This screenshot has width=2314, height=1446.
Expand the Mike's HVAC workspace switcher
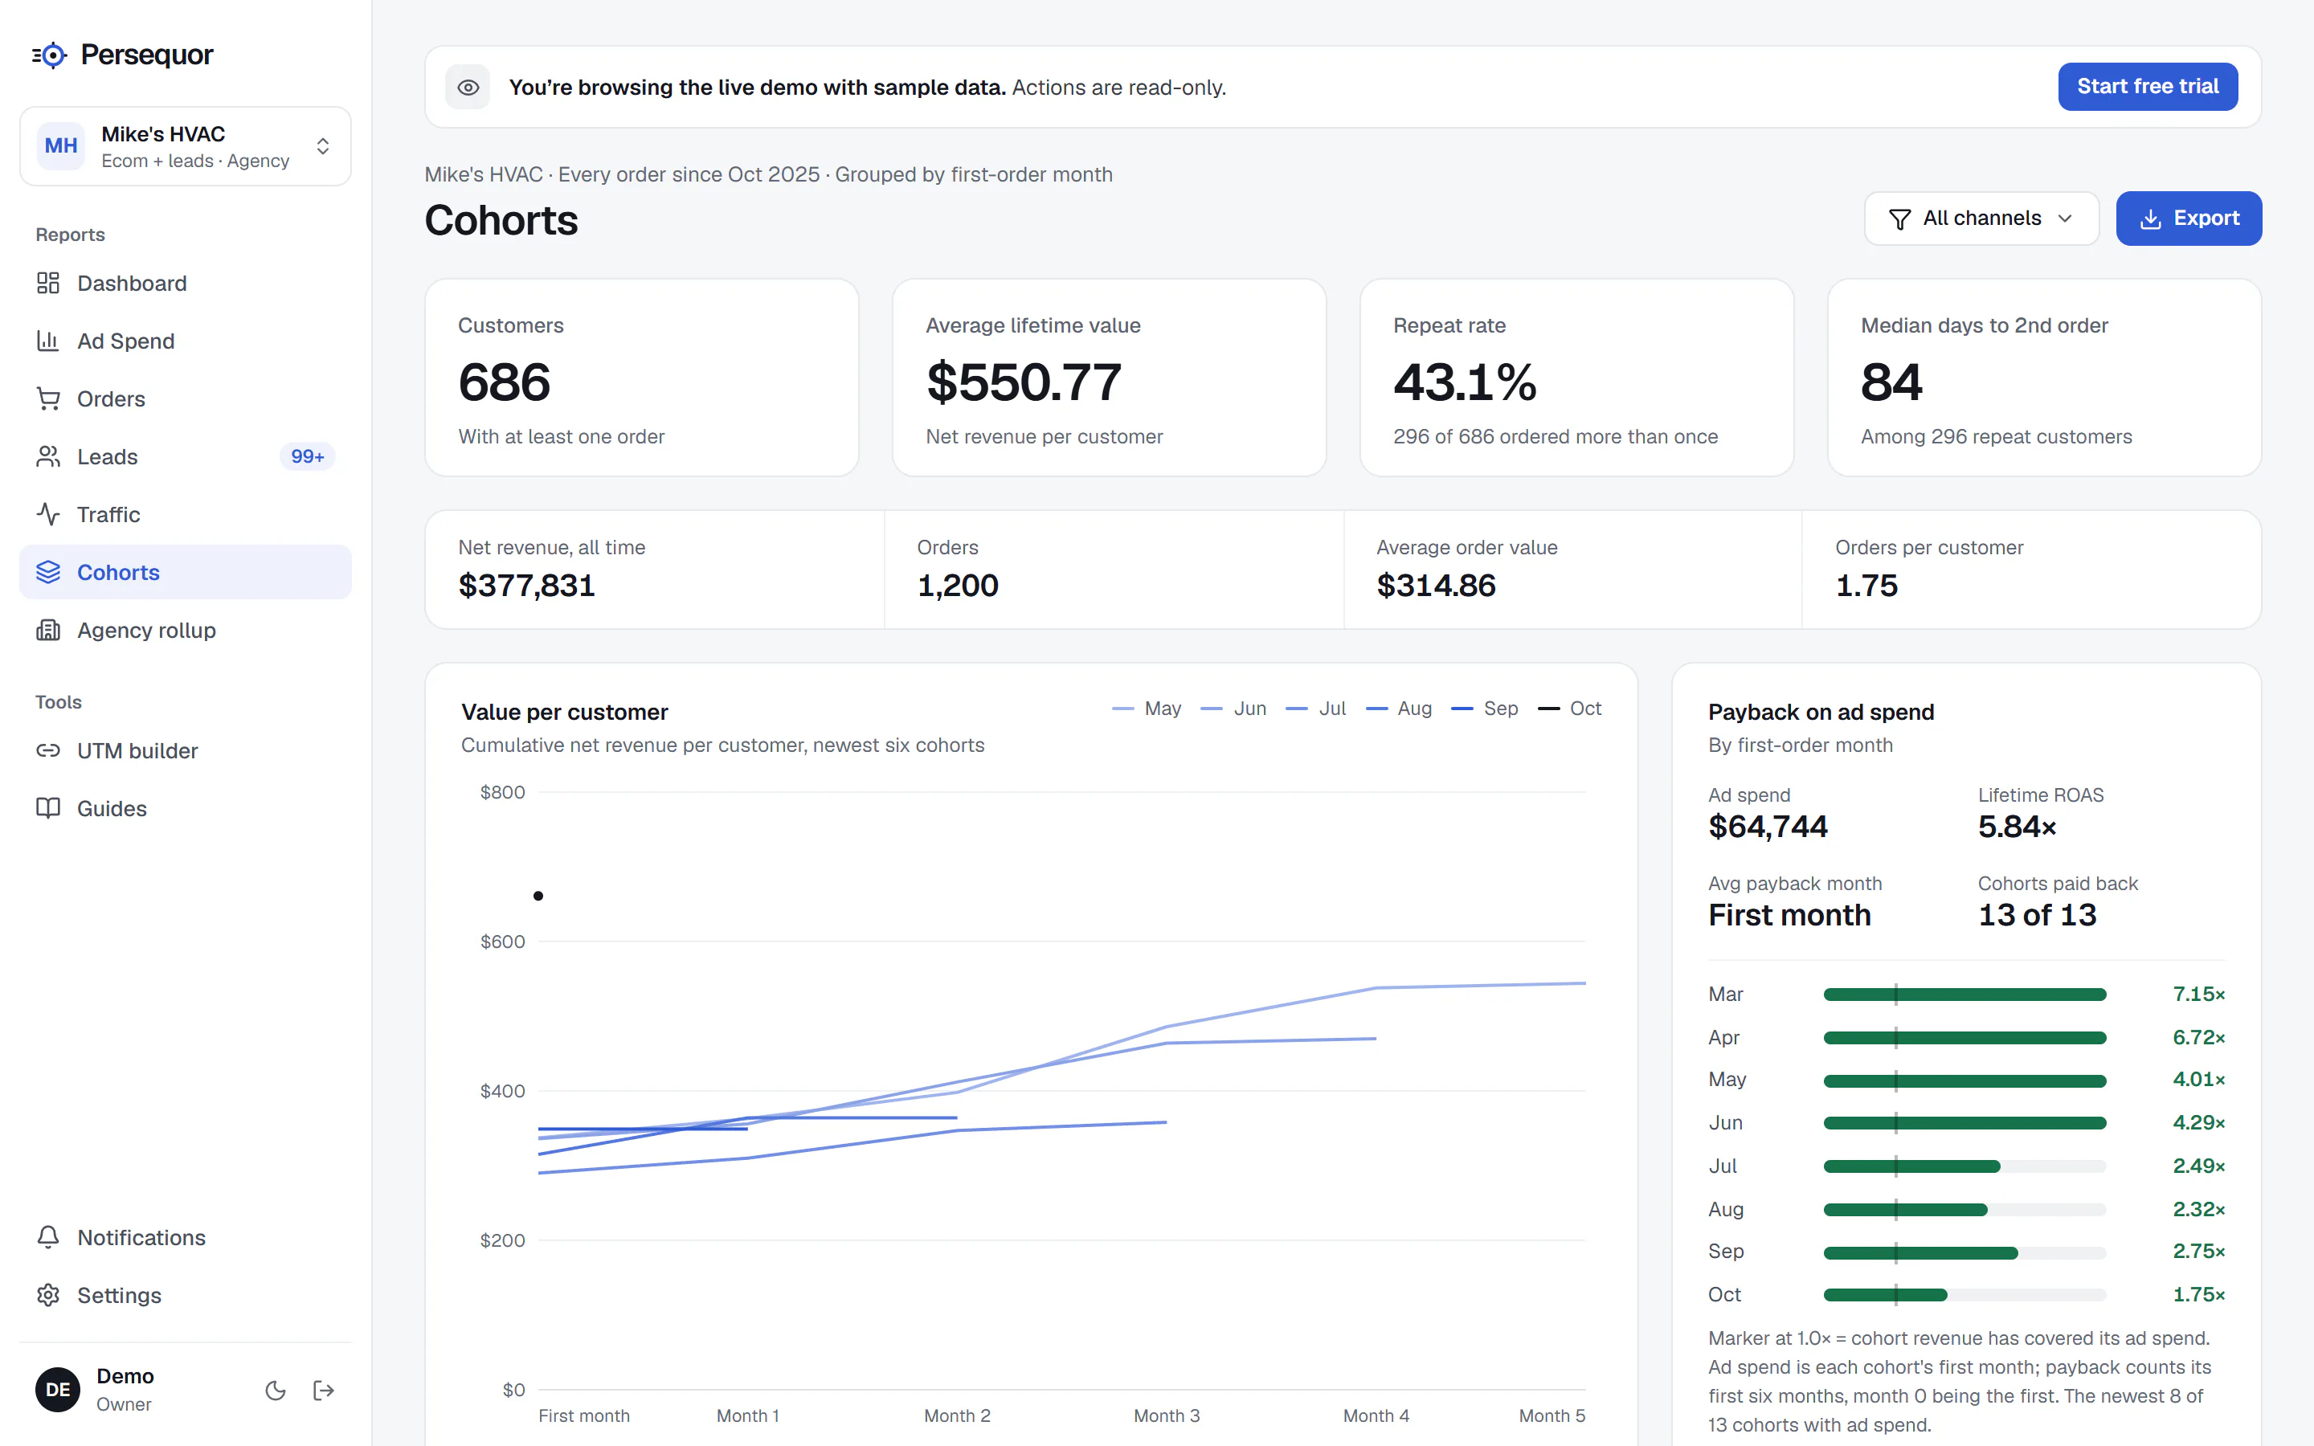tap(186, 145)
